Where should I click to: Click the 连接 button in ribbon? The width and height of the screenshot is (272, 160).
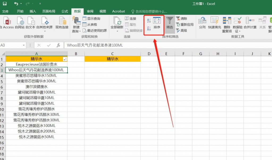pos(130,19)
